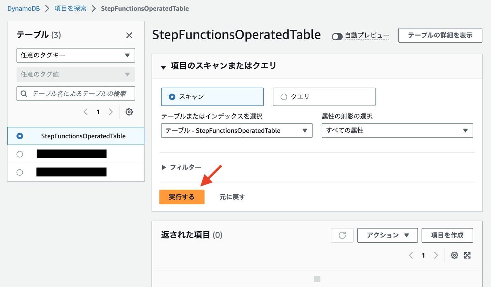Click the 元に戻す link

[x=232, y=197]
